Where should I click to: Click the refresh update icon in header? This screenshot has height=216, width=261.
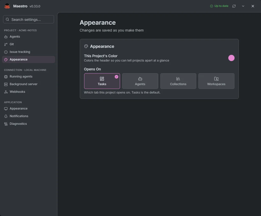coord(234,6)
